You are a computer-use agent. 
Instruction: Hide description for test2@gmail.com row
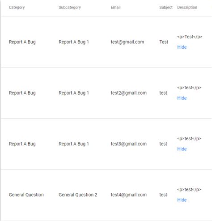[182, 98]
